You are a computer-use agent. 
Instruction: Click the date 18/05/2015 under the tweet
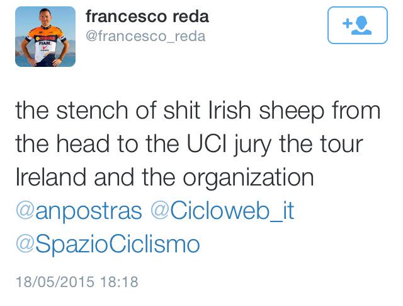pyautogui.click(x=55, y=281)
